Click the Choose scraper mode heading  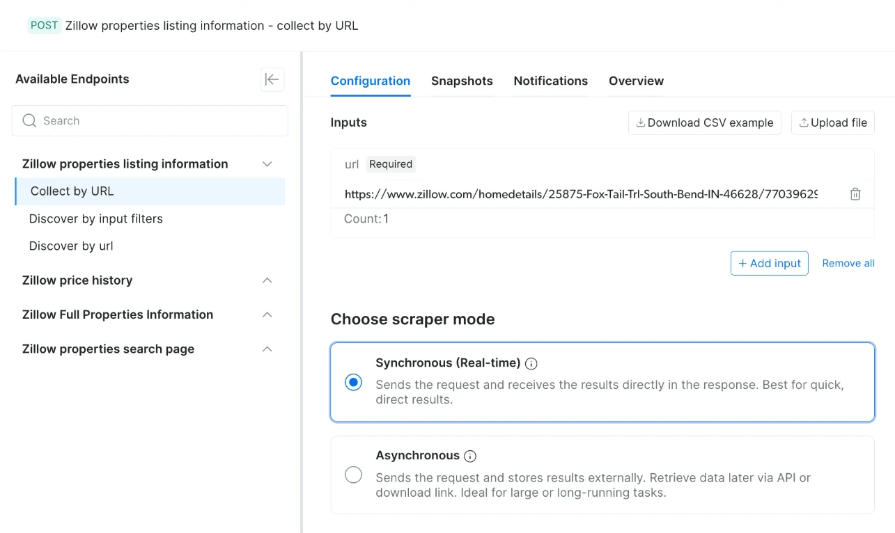pyautogui.click(x=412, y=319)
